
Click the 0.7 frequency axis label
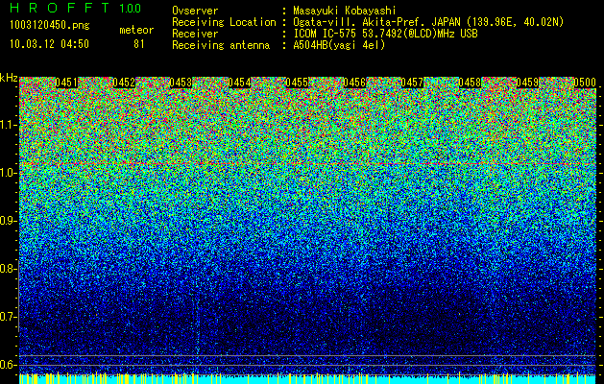[x=7, y=317]
